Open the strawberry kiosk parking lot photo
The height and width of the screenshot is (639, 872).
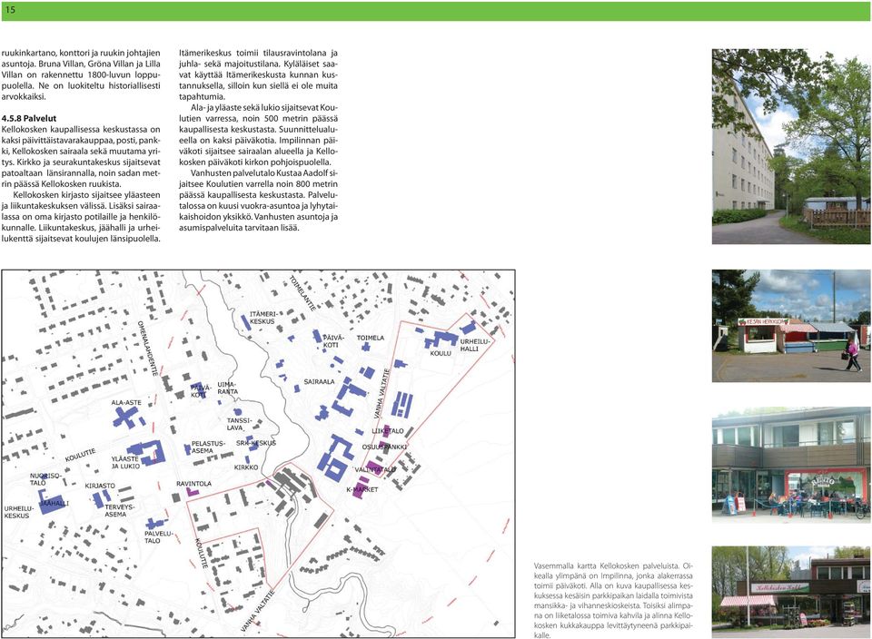(791, 326)
